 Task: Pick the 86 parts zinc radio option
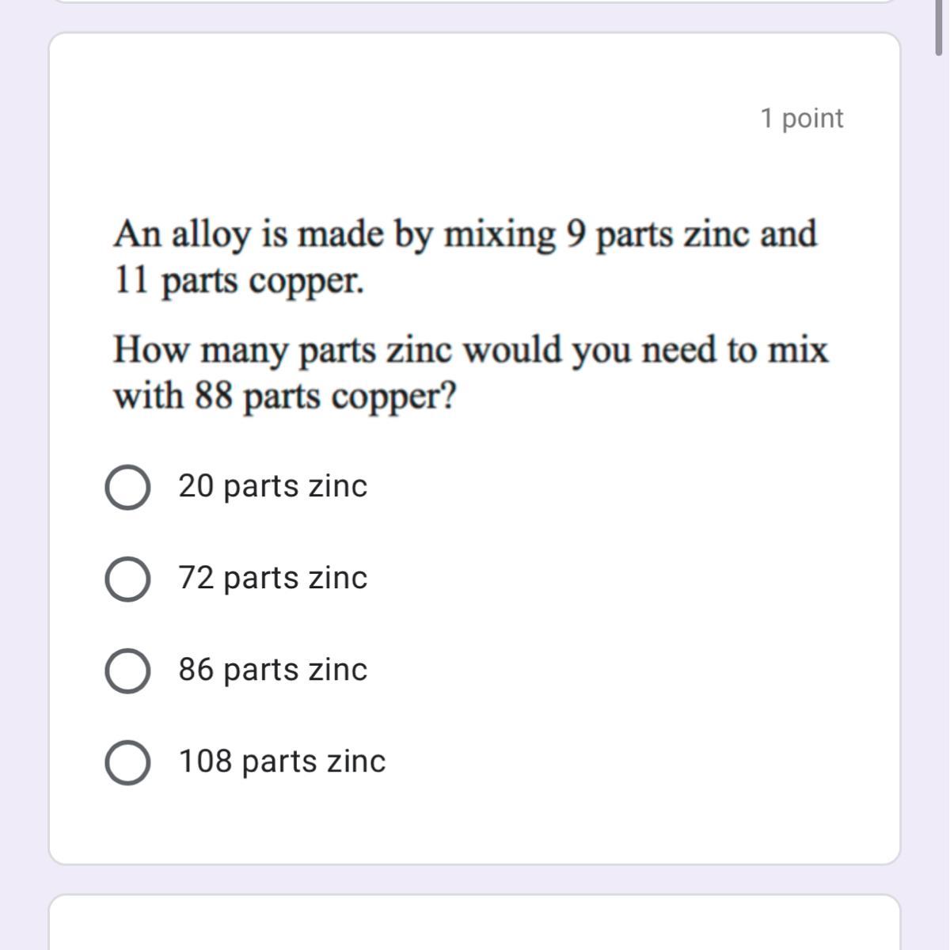coord(127,671)
